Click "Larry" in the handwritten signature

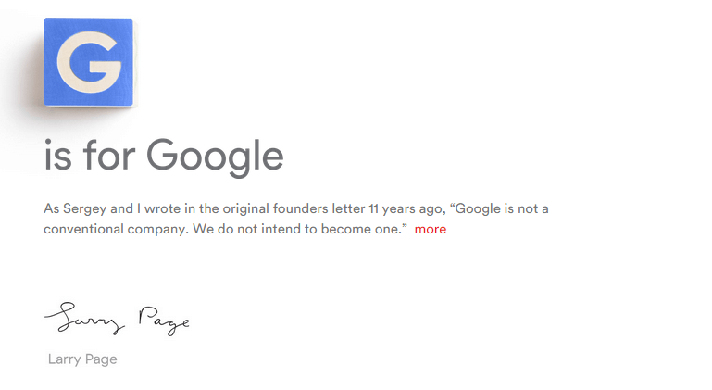[x=82, y=320]
